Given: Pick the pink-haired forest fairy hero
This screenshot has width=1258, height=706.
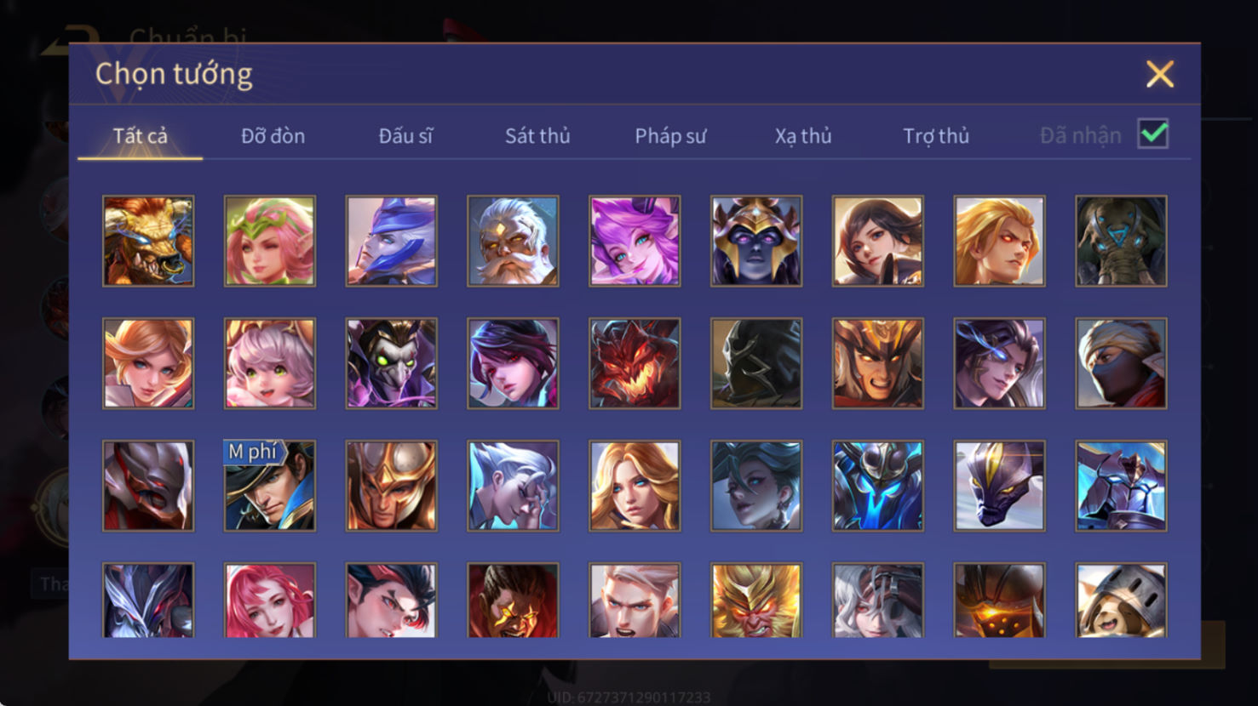Looking at the screenshot, I should tap(270, 241).
